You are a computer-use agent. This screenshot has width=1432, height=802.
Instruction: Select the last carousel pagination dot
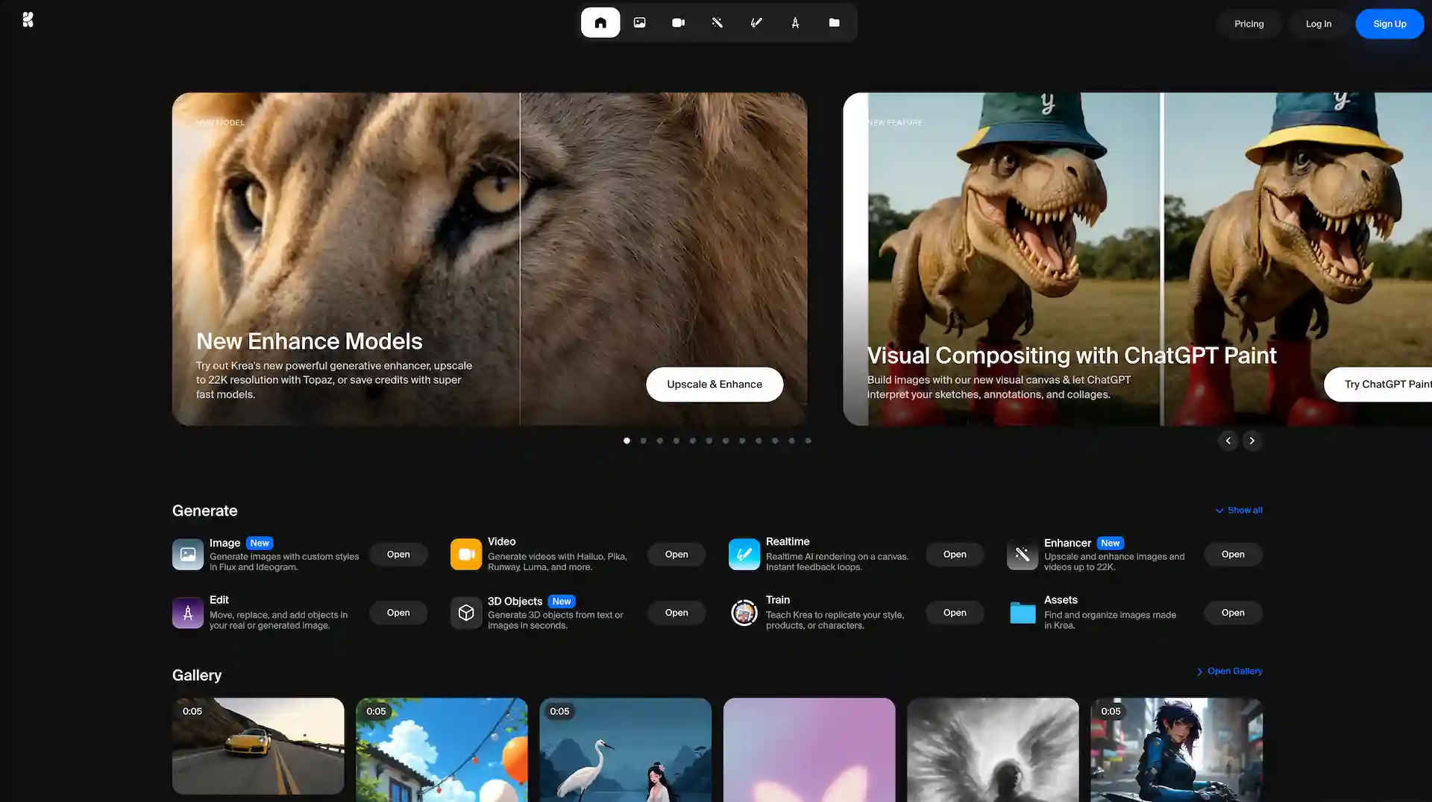point(808,441)
